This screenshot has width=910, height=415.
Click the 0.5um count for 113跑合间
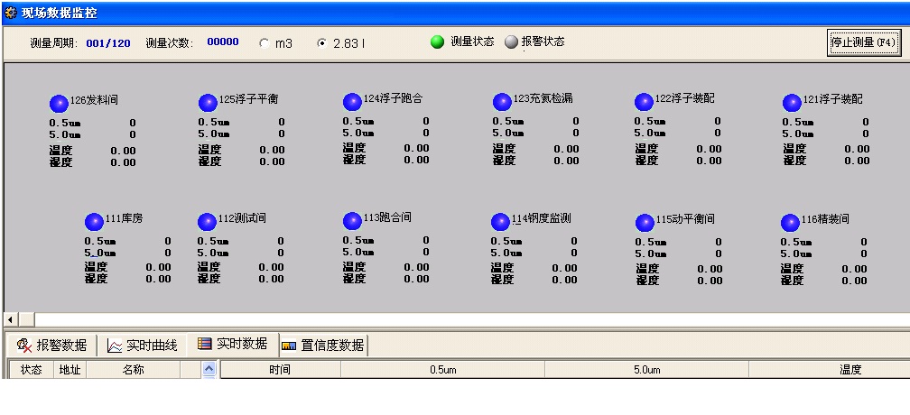coord(426,240)
